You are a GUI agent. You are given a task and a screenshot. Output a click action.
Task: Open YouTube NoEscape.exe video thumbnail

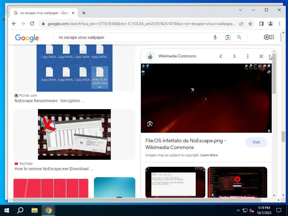pyautogui.click(x=74, y=134)
